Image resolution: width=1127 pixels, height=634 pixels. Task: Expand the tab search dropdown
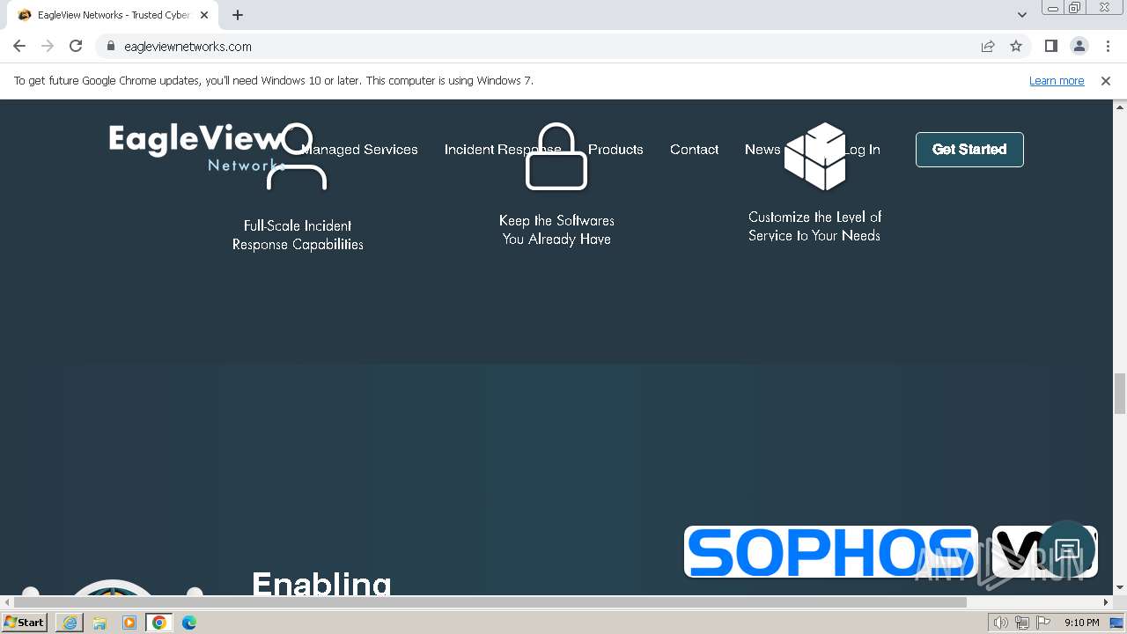[x=1022, y=15]
